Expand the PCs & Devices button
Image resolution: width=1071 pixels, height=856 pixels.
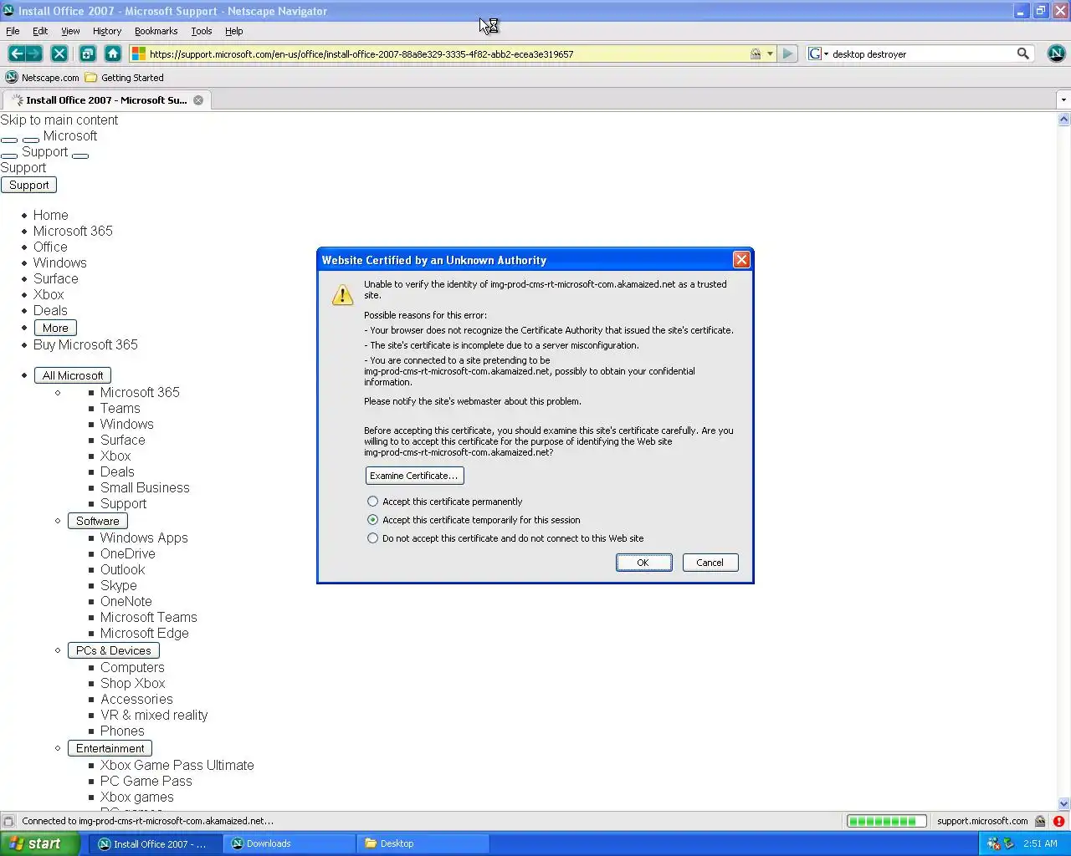(x=113, y=650)
